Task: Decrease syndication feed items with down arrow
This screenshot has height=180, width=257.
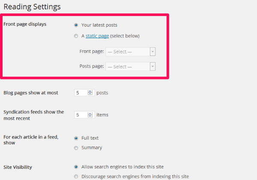Action: pos(90,116)
